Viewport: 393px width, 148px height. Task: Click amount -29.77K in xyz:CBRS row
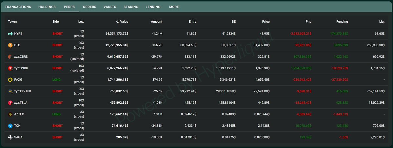157,57
